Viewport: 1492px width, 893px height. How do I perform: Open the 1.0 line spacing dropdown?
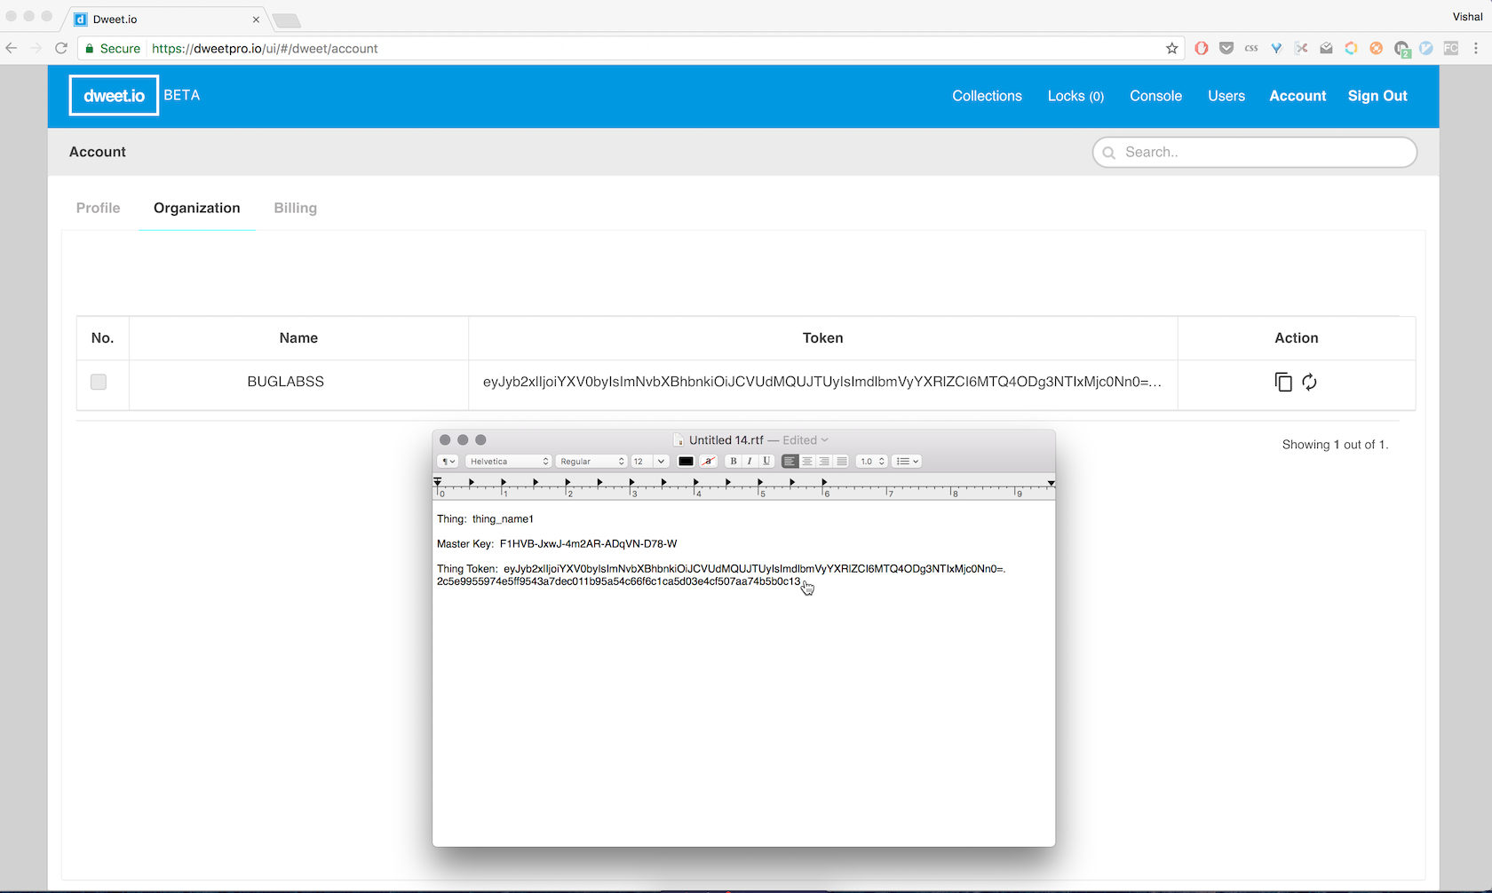coord(871,462)
